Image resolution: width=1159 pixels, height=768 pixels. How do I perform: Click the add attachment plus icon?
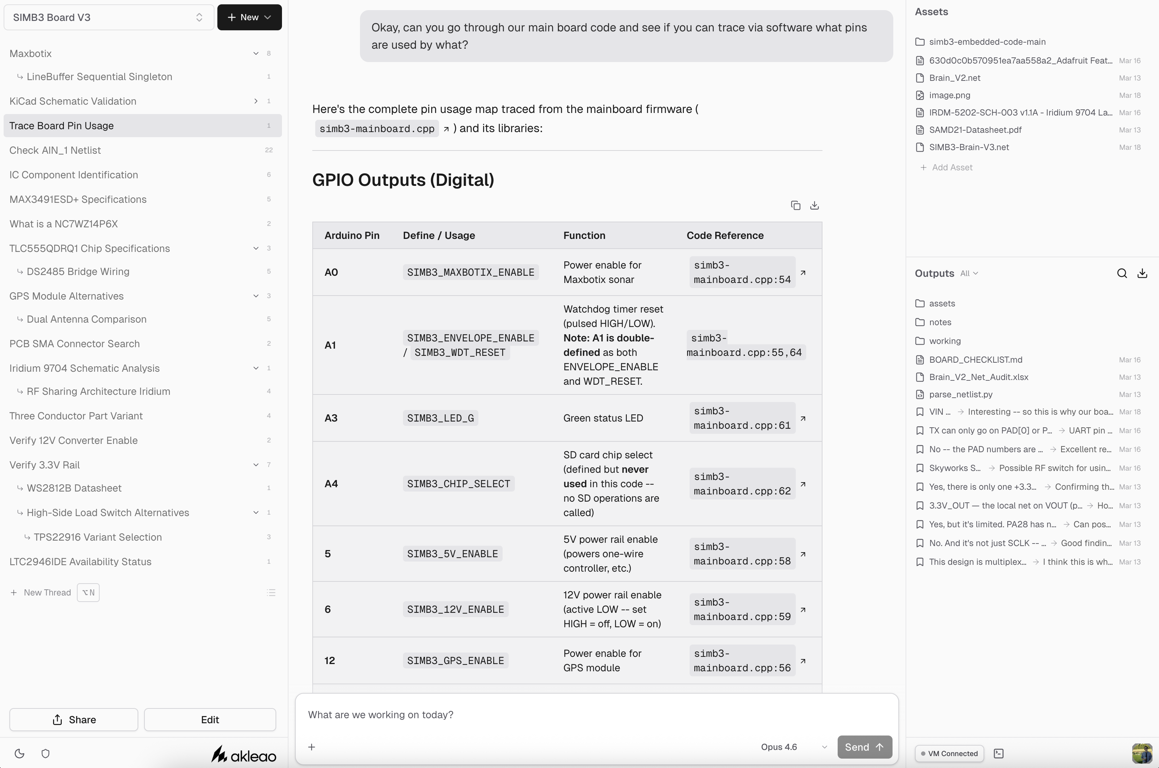(x=312, y=747)
